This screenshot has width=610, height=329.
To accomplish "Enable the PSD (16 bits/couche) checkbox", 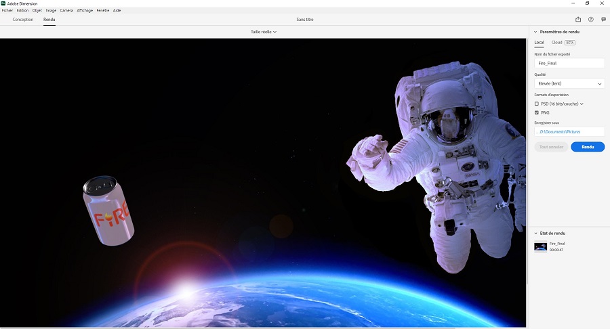I will pyautogui.click(x=537, y=104).
